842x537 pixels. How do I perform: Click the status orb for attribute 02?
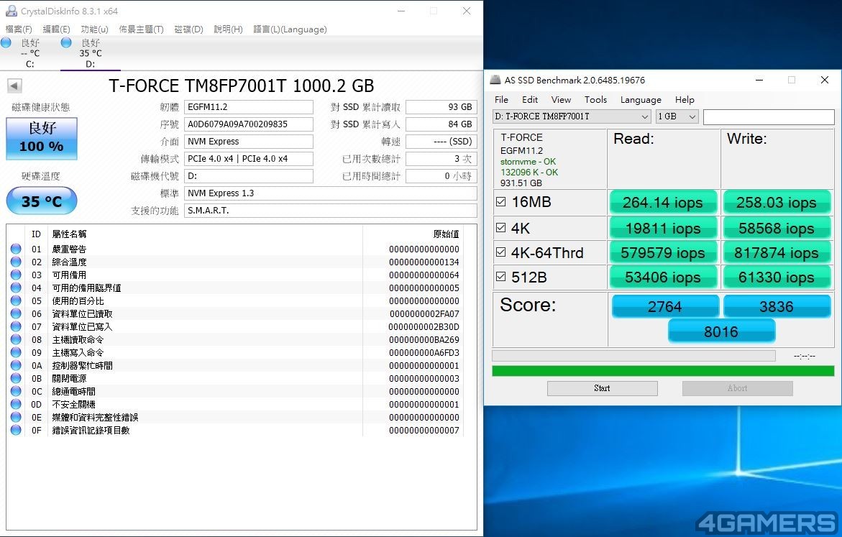point(16,262)
